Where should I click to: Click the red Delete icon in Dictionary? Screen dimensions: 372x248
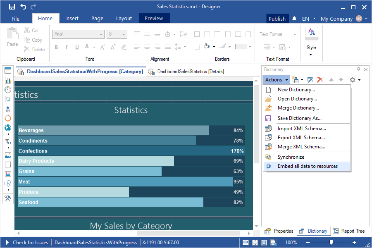320,80
